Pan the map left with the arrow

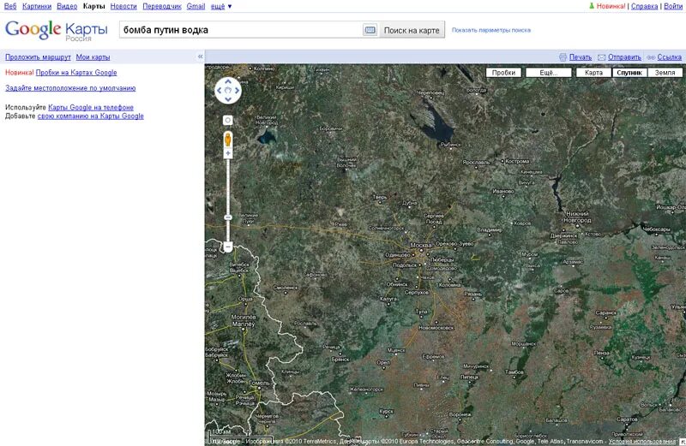(x=219, y=91)
